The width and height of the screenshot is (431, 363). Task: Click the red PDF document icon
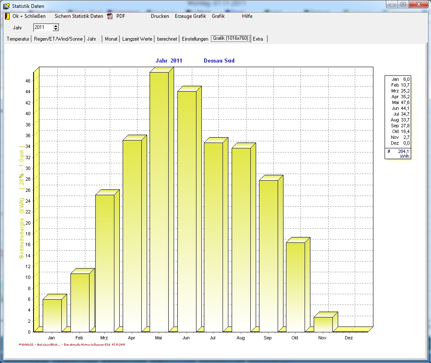pos(110,16)
